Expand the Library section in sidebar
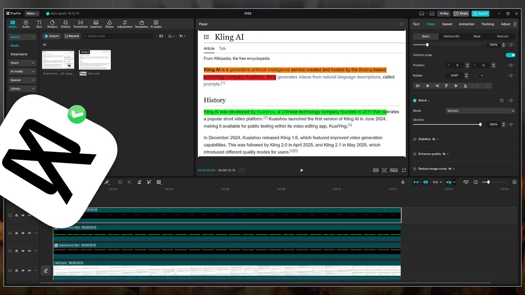 tap(22, 88)
